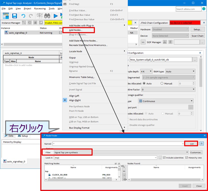
Task: Click the Node Finder close X icon
Action: [x=205, y=136]
